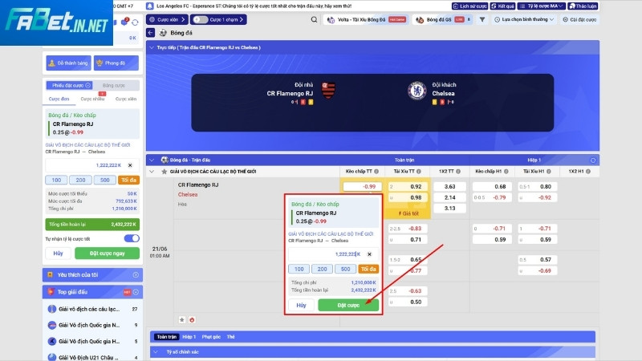Click Hủy button in left bet slip
This screenshot has height=361, width=642.
(x=58, y=254)
